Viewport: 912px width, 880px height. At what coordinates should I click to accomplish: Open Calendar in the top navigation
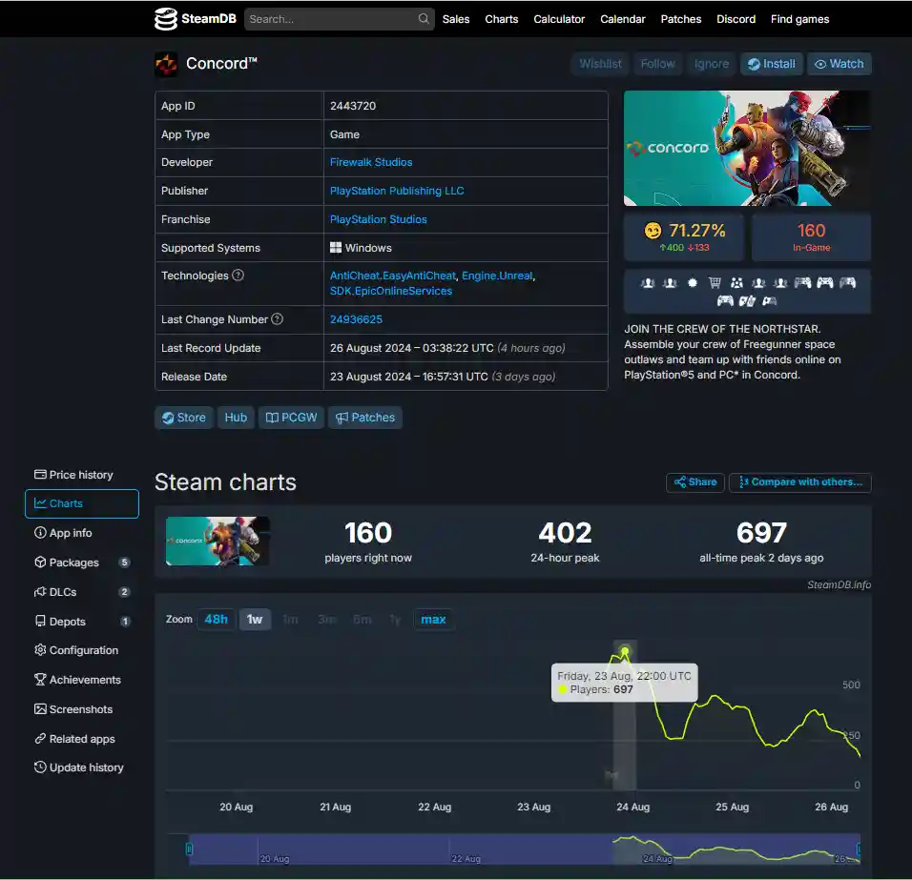point(622,19)
